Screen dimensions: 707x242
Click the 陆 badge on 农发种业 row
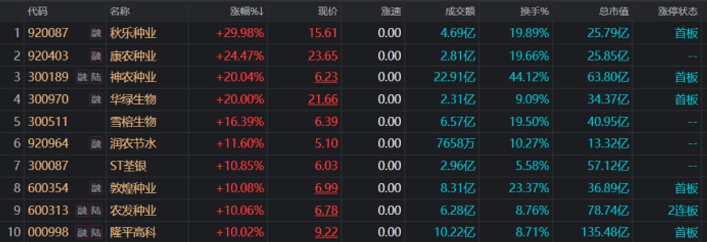tap(96, 210)
